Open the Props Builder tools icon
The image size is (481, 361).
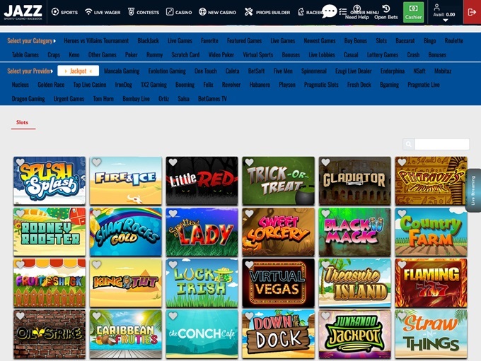(248, 11)
